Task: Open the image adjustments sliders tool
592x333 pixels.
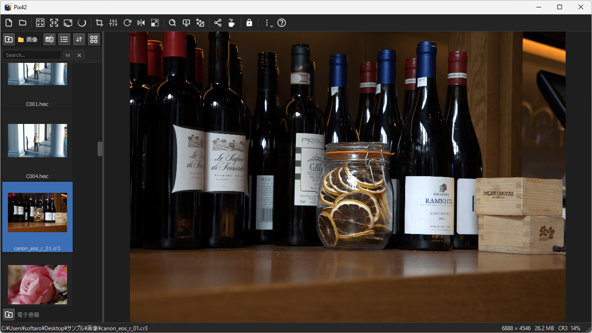Action: coord(113,23)
